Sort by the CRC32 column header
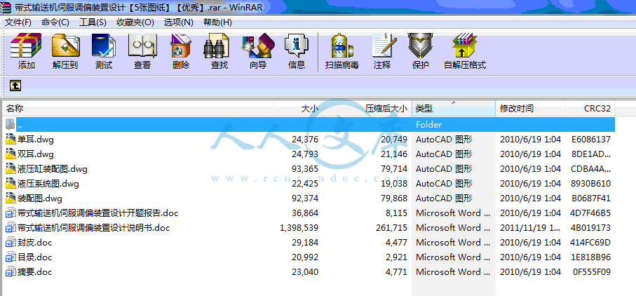The height and width of the screenshot is (296, 636). pyautogui.click(x=590, y=109)
